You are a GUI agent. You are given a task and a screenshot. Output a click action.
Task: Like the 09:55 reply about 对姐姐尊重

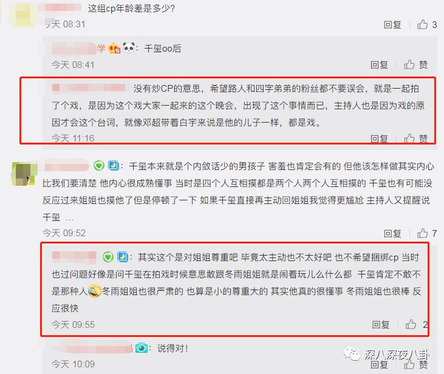click(411, 324)
